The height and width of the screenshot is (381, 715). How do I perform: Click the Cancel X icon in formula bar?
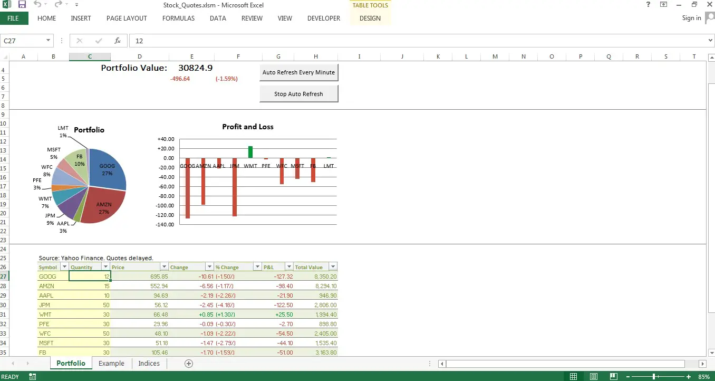pos(80,41)
